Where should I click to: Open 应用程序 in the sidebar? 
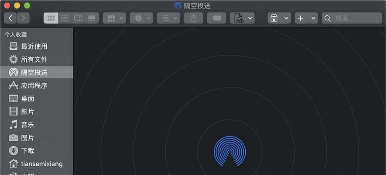pos(37,85)
